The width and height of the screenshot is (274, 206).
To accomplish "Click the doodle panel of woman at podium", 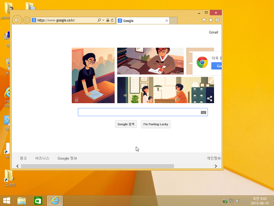I will click(93, 75).
